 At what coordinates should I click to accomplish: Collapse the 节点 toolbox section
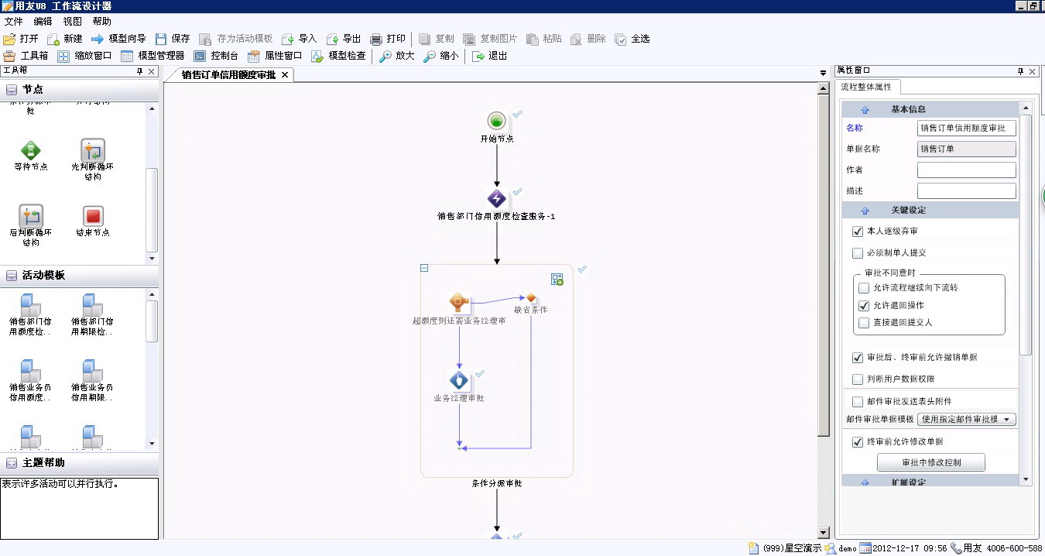12,90
